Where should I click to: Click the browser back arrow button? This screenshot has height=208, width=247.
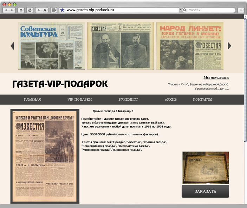coord(6,10)
